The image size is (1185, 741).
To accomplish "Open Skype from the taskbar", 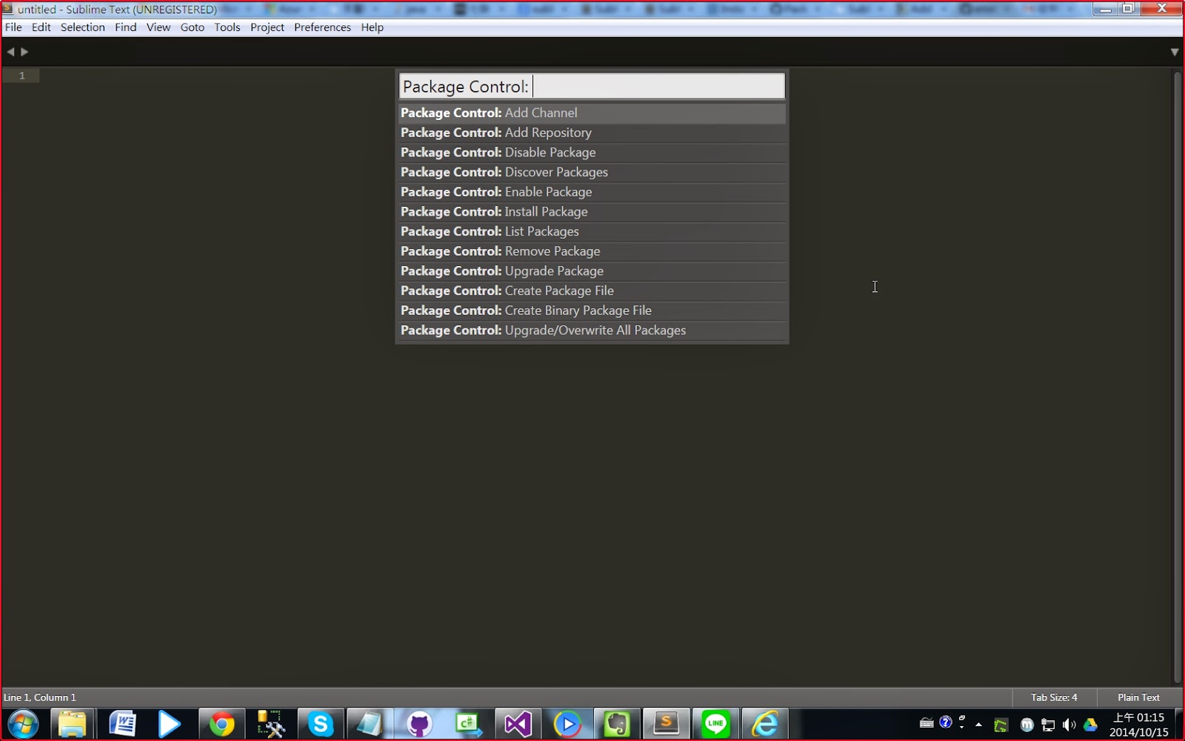I will click(x=320, y=724).
